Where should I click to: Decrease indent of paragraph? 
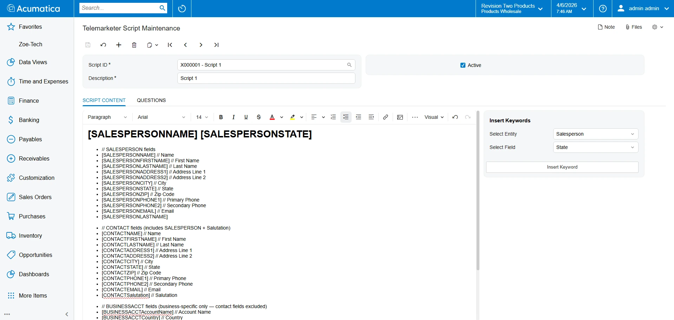[371, 117]
